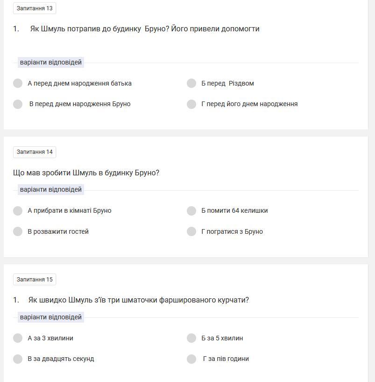Choose answer 'А за 3 хвилини'
Image resolution: width=375 pixels, height=382 pixels.
(x=18, y=338)
